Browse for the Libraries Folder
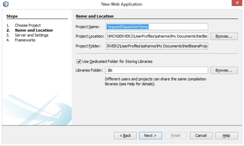244x146 pixels. point(224,70)
